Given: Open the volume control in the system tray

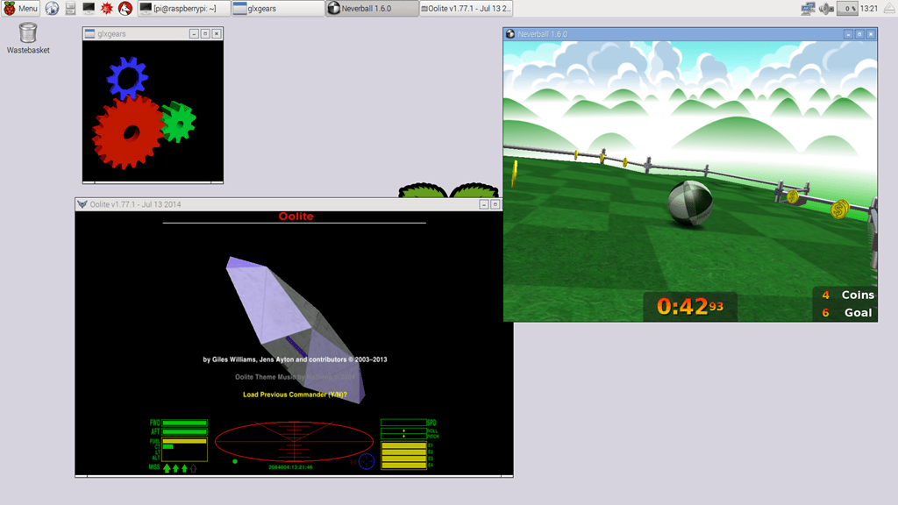Looking at the screenshot, I should 824,8.
